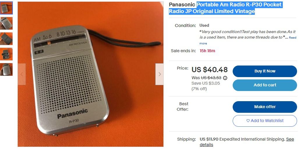302x149 pixels.
Task: Select the first radio front-view thumbnail
Action: click(6, 8)
